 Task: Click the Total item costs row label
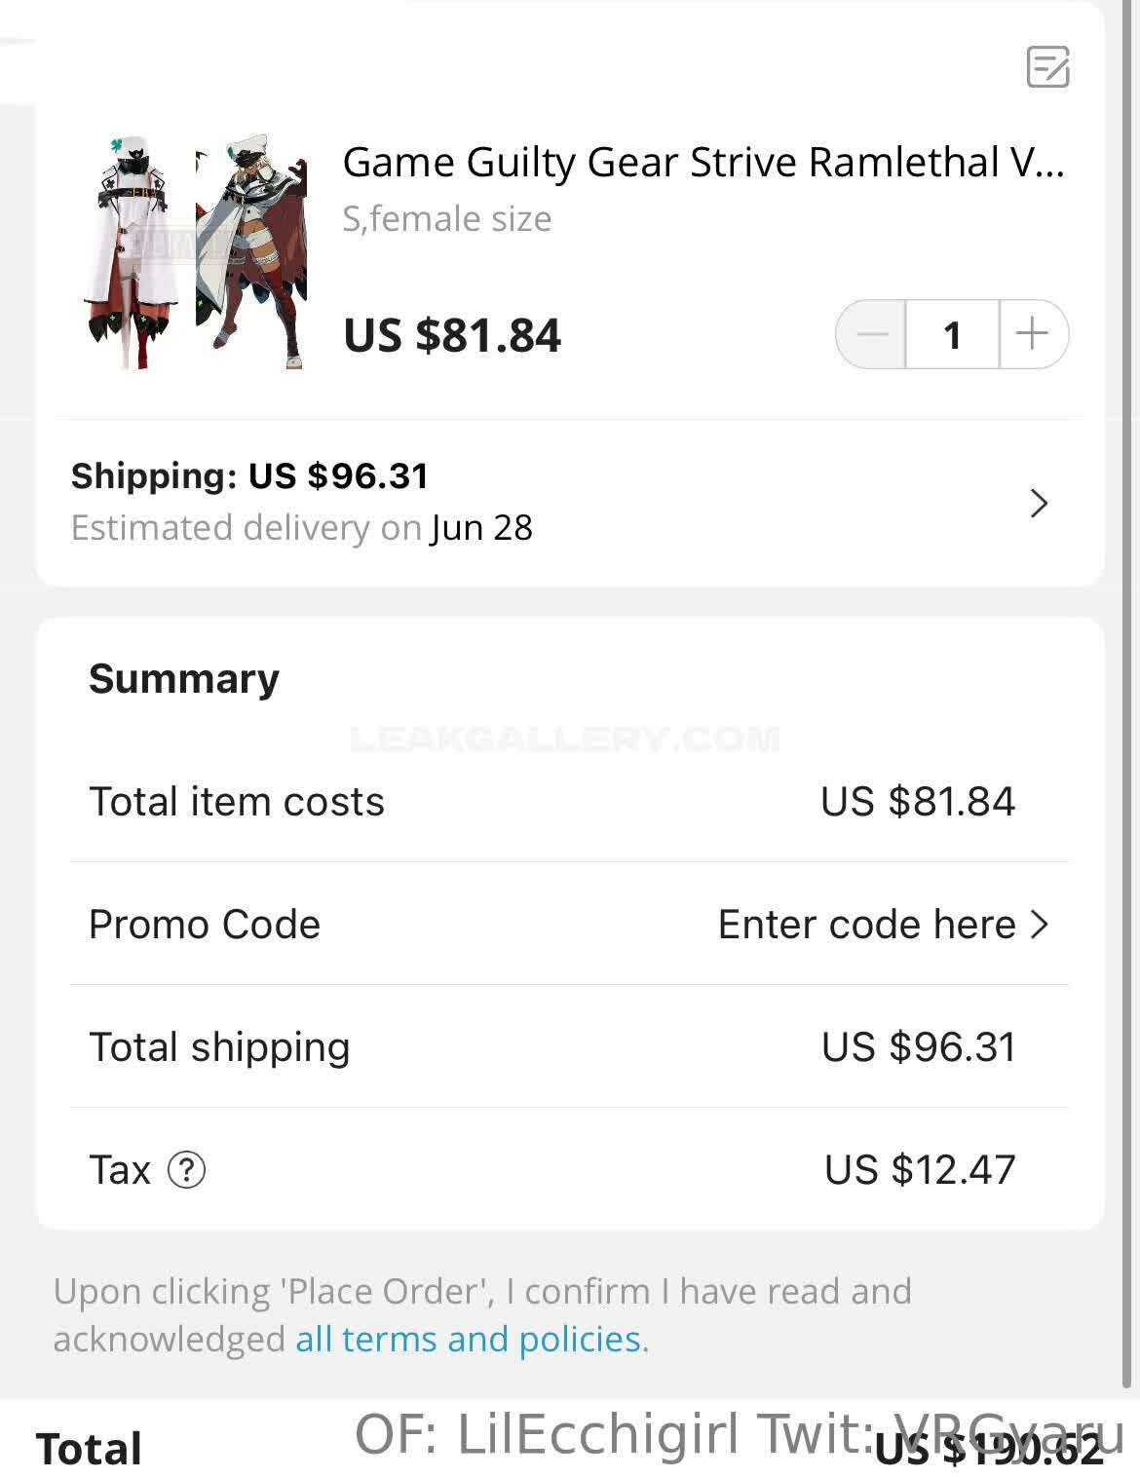[237, 801]
